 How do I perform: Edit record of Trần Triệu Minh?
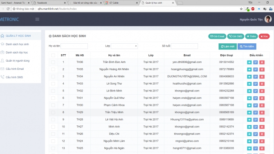pyautogui.click(x=256, y=112)
